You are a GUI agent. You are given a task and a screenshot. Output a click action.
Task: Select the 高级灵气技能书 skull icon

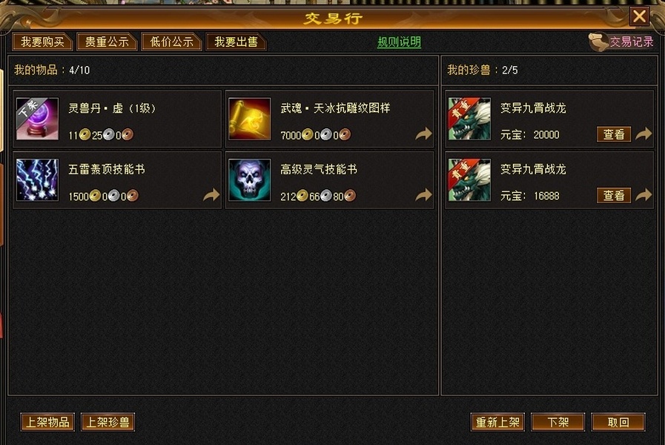[249, 180]
